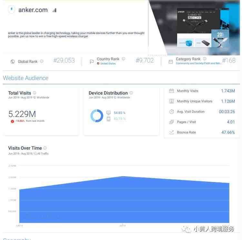Click the bar chart icon beside anker.com
The width and height of the screenshot is (242, 240).
click(55, 10)
